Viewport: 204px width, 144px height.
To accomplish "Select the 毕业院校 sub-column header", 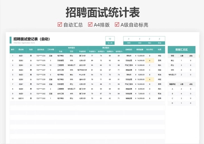I will click(x=82, y=51).
